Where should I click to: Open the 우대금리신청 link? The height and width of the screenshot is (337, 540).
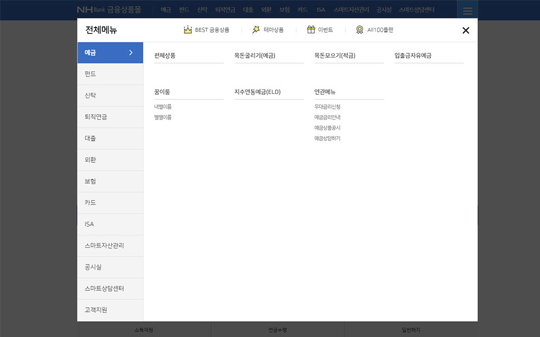point(327,107)
